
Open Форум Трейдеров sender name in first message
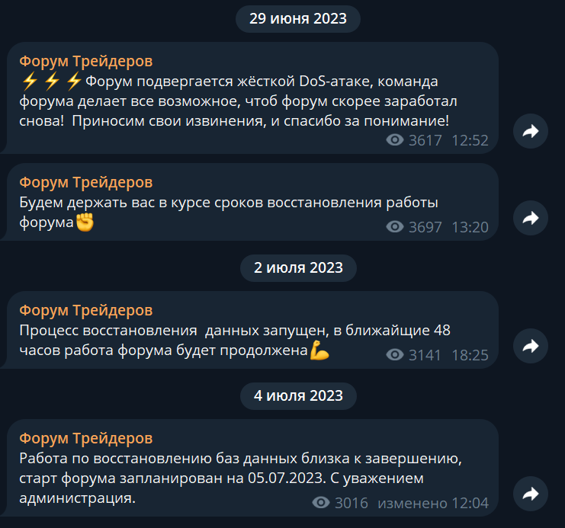(x=85, y=61)
